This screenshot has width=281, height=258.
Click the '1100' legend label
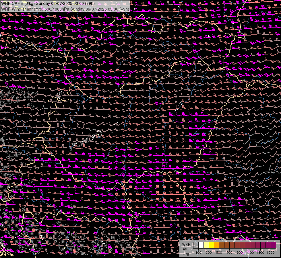click(250, 253)
